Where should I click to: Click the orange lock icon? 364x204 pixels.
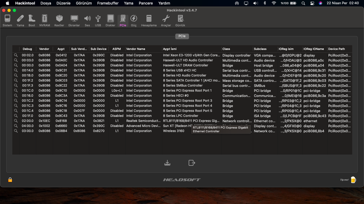[10, 180]
